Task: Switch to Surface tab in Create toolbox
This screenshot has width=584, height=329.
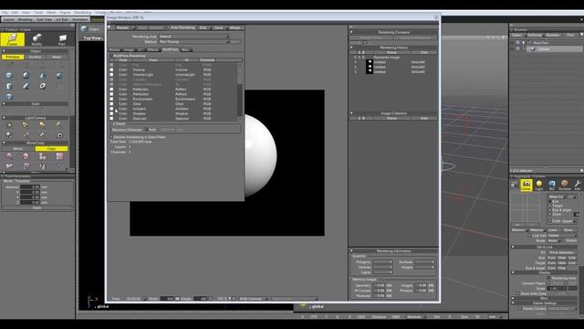Action: pyautogui.click(x=35, y=57)
